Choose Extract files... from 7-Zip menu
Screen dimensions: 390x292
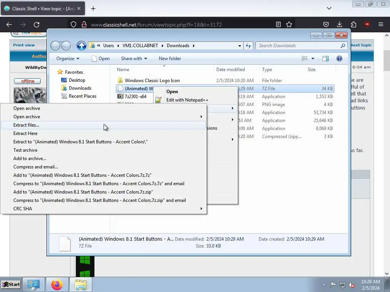coord(103,125)
